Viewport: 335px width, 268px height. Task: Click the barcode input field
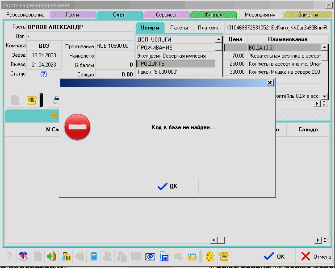tap(276, 28)
